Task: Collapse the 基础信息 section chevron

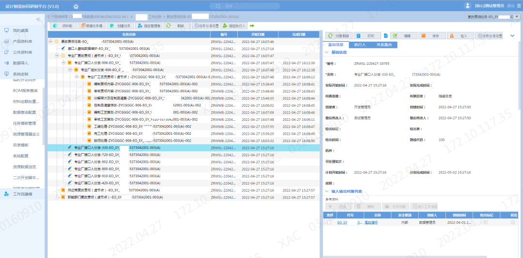Action: point(326,52)
